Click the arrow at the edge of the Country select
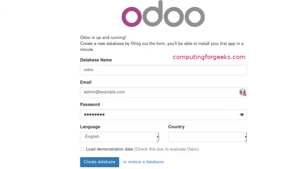Image resolution: width=307 pixels, height=169 pixels. (x=246, y=137)
